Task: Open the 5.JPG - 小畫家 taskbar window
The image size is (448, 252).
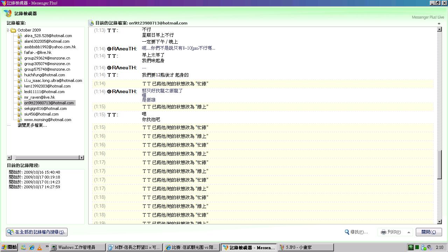Action: (x=305, y=247)
